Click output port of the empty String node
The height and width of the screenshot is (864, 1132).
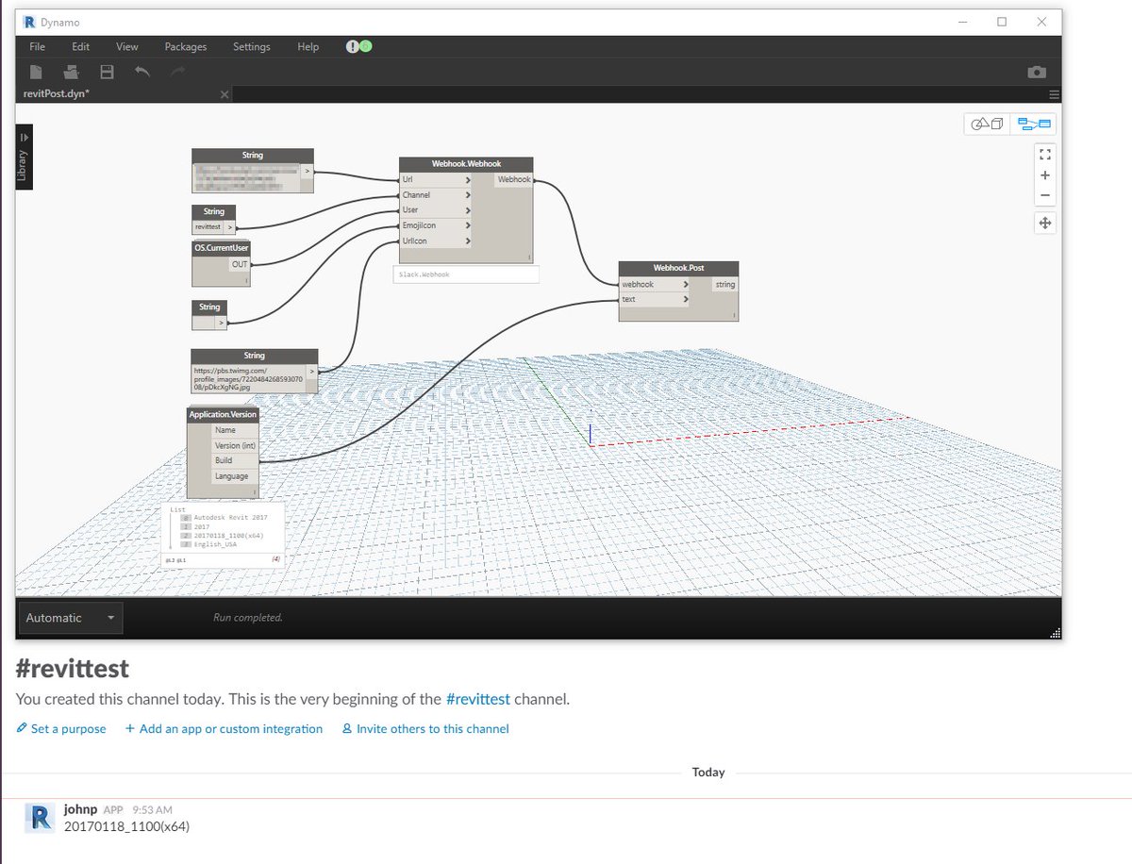click(x=222, y=323)
